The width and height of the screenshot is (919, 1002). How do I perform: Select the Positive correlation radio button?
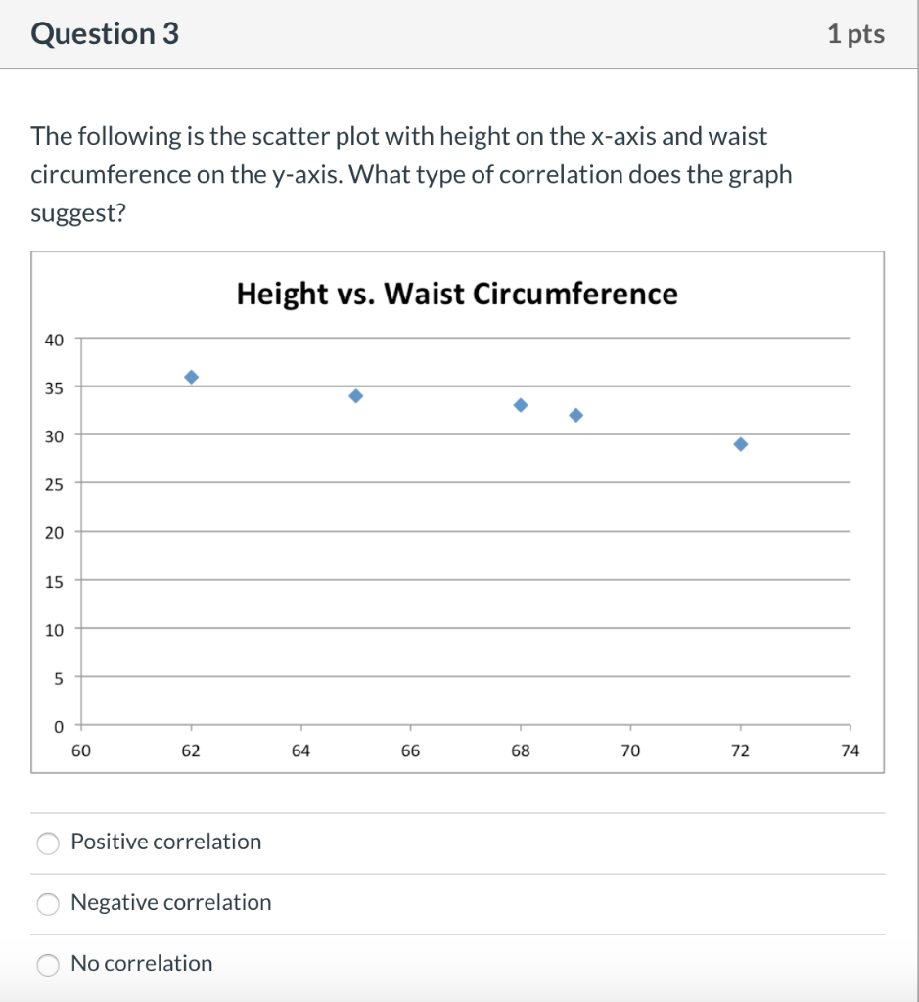pos(47,843)
